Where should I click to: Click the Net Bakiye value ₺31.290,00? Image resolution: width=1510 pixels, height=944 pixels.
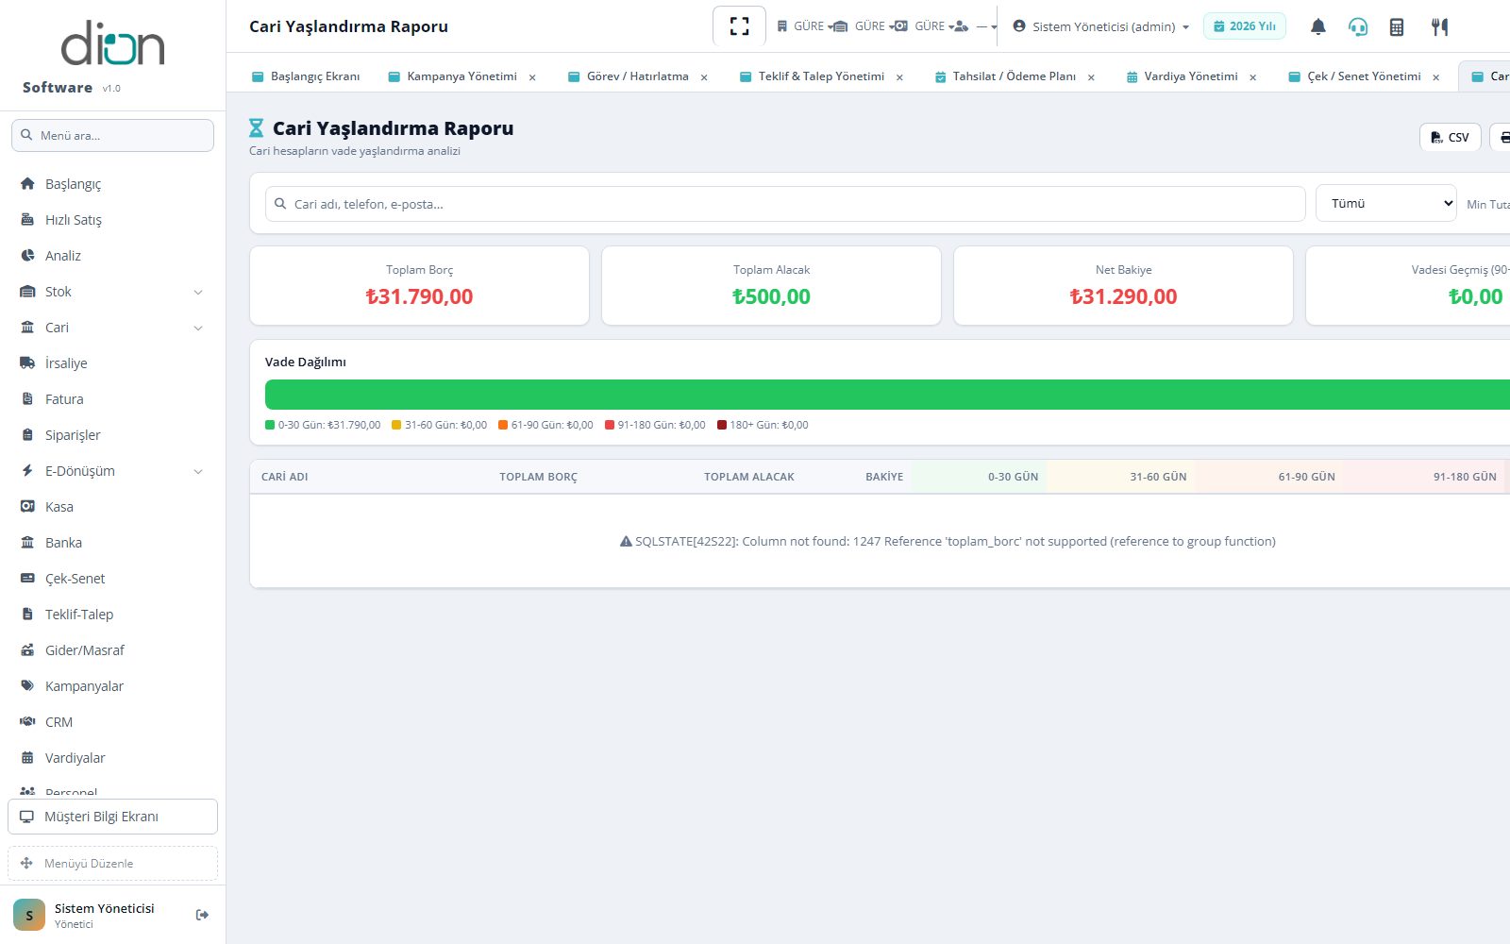point(1123,296)
